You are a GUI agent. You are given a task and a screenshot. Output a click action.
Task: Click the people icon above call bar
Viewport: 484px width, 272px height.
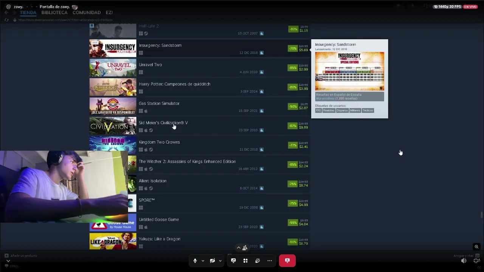(x=245, y=248)
